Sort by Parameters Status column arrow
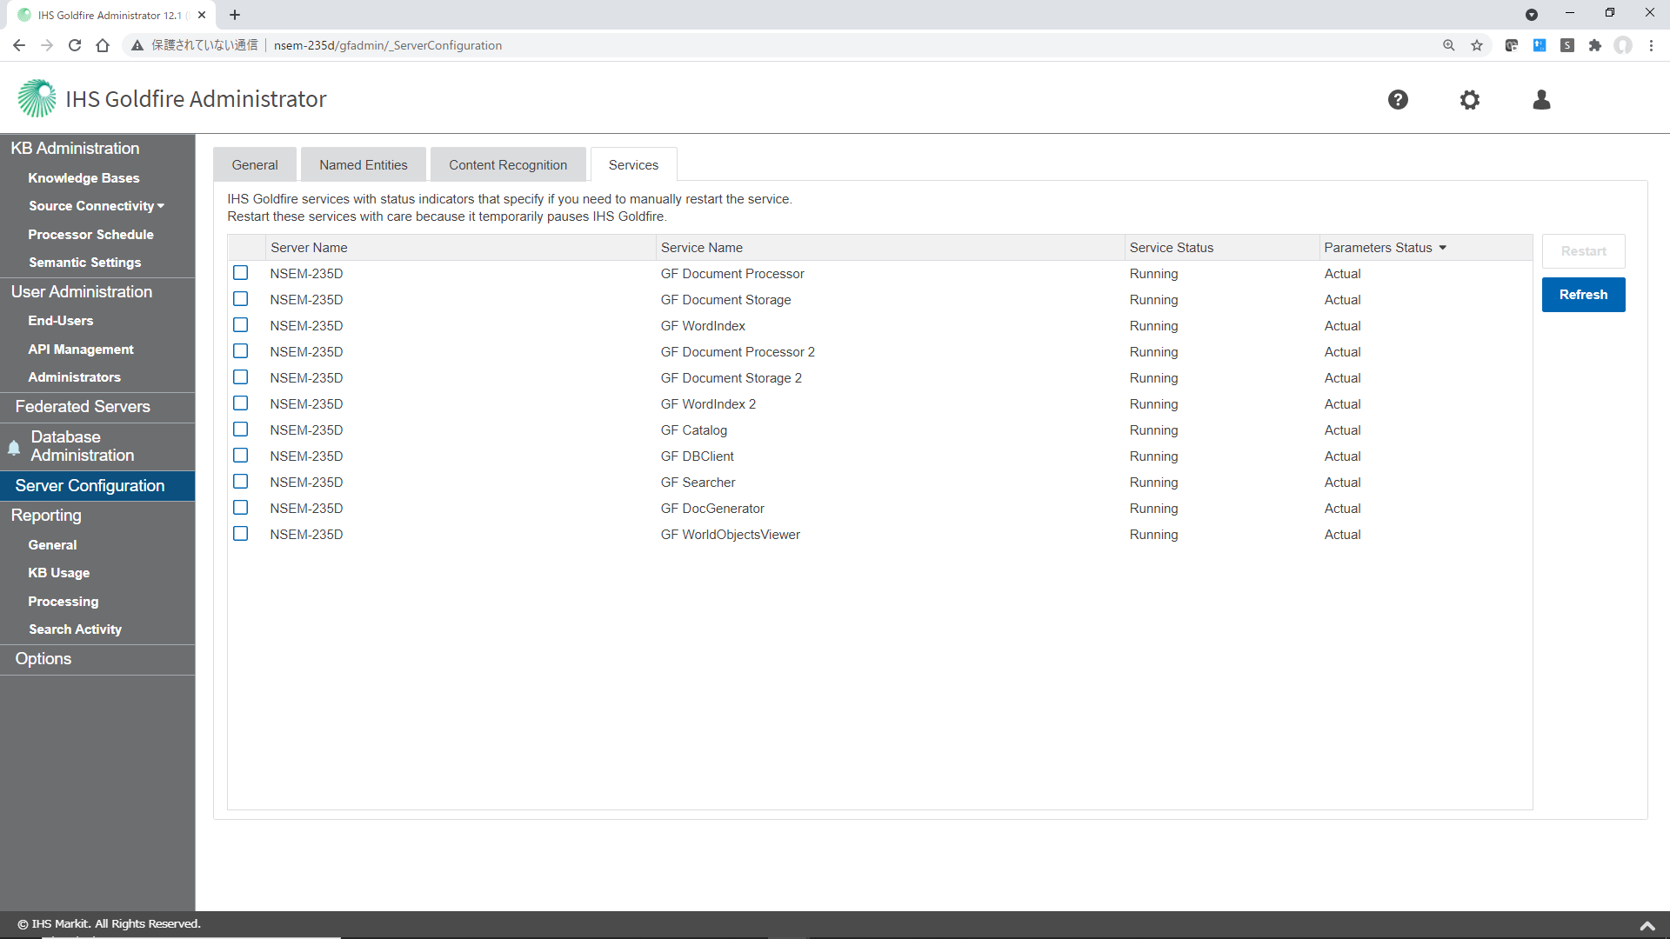 point(1442,248)
